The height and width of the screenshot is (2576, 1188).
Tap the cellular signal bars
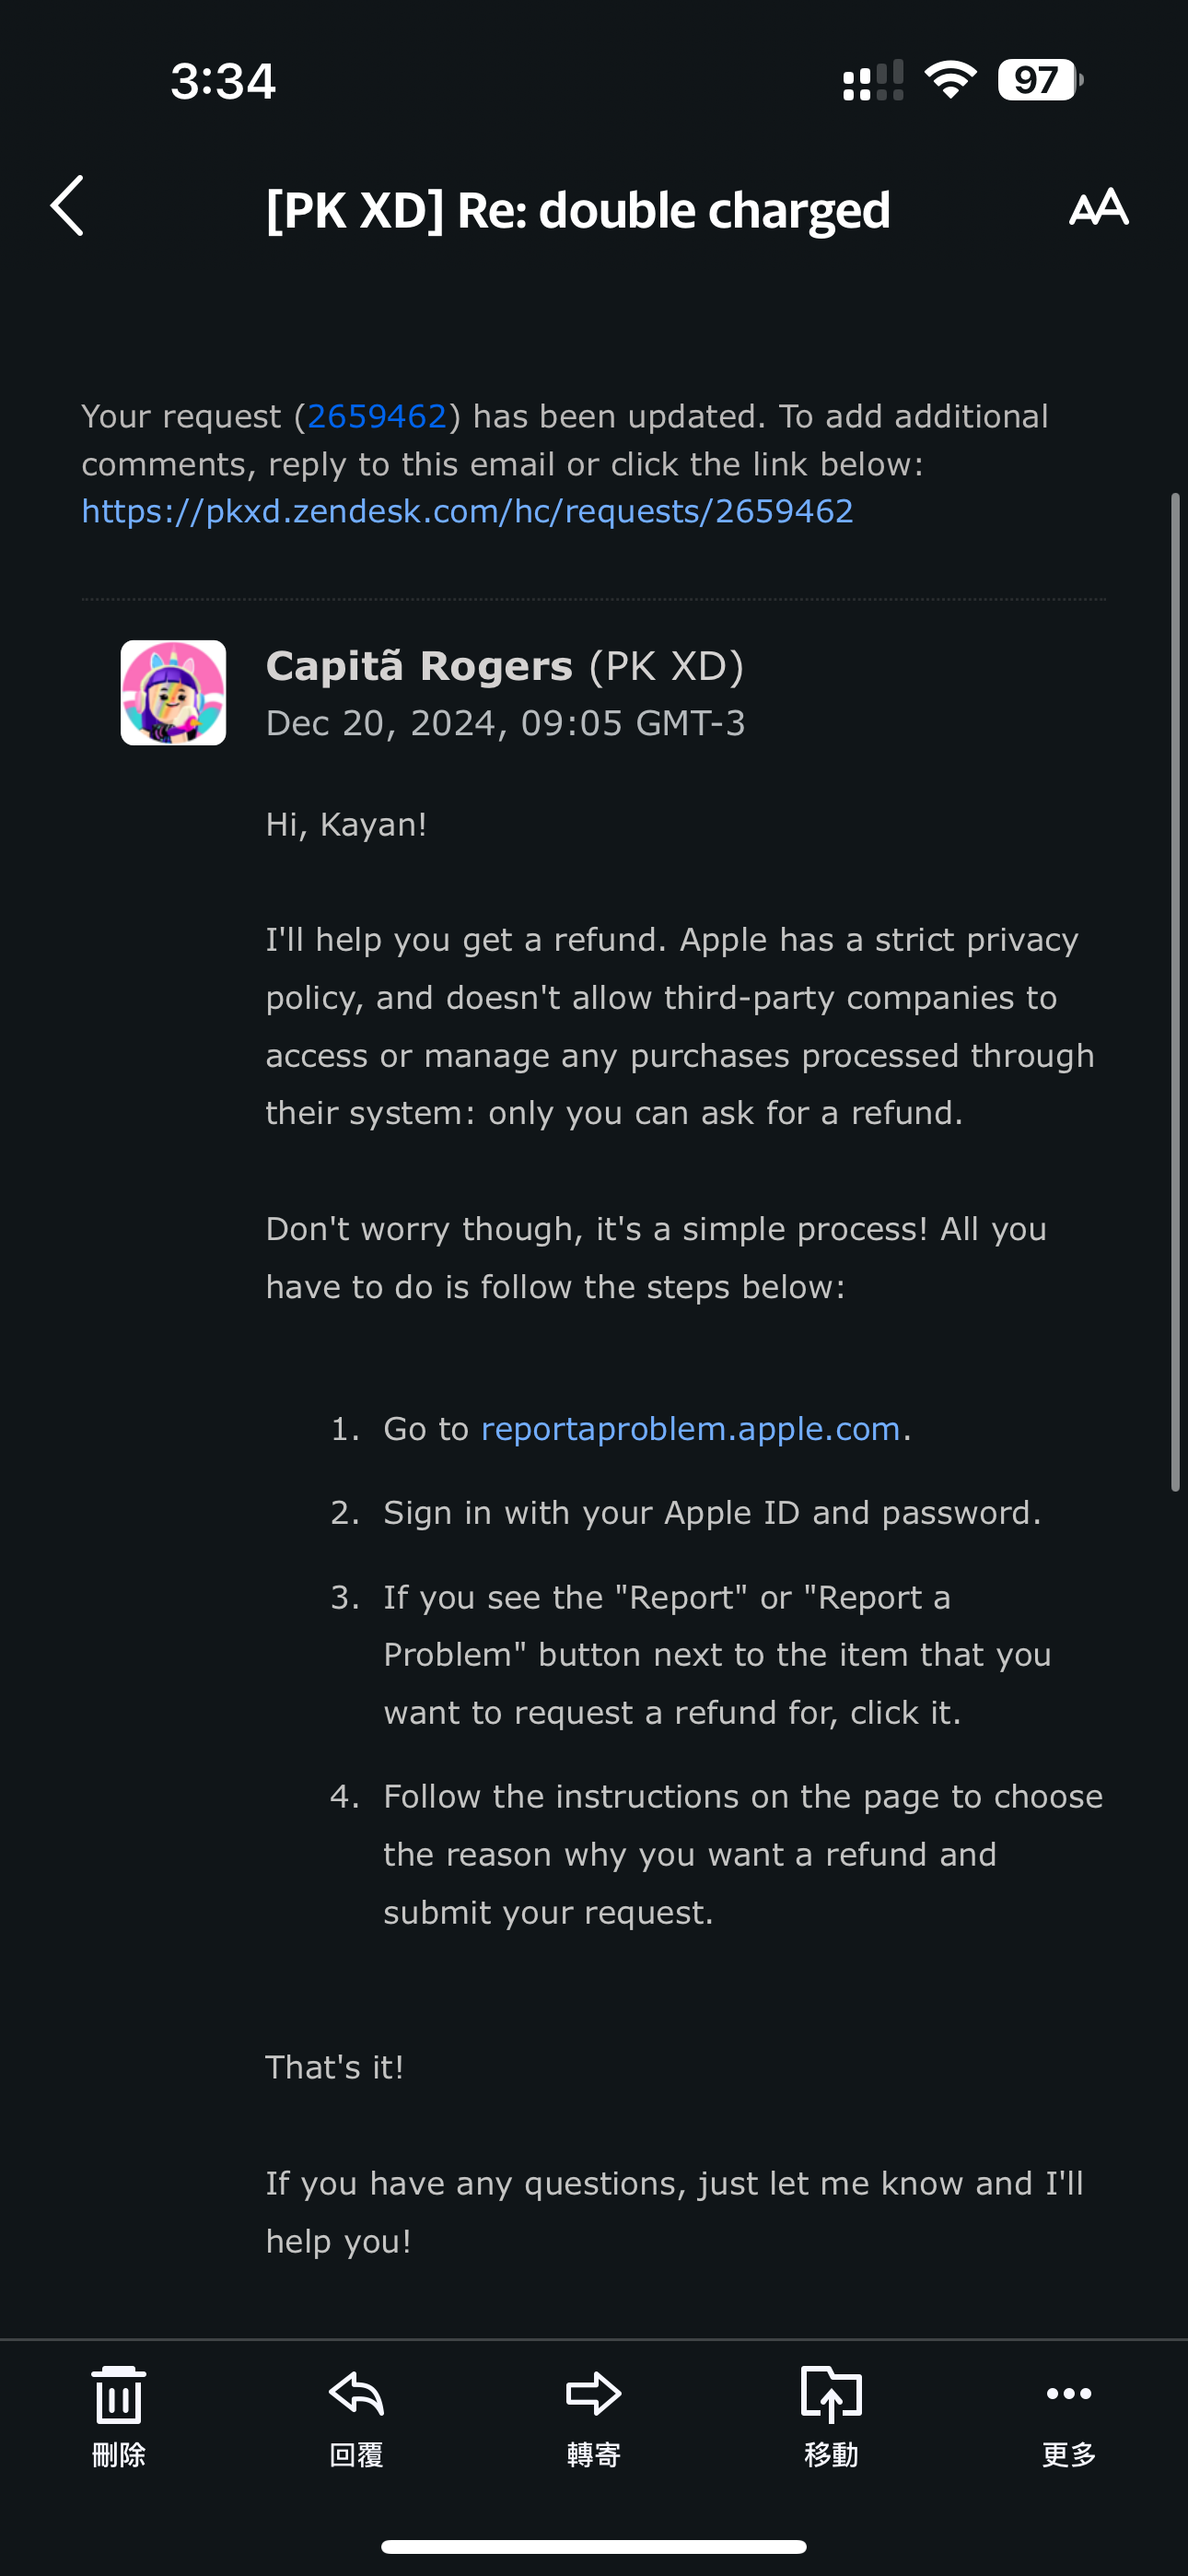pyautogui.click(x=873, y=80)
